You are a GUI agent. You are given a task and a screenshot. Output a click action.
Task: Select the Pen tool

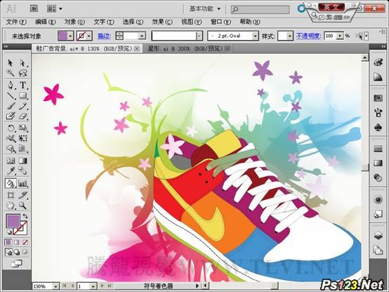click(x=11, y=85)
